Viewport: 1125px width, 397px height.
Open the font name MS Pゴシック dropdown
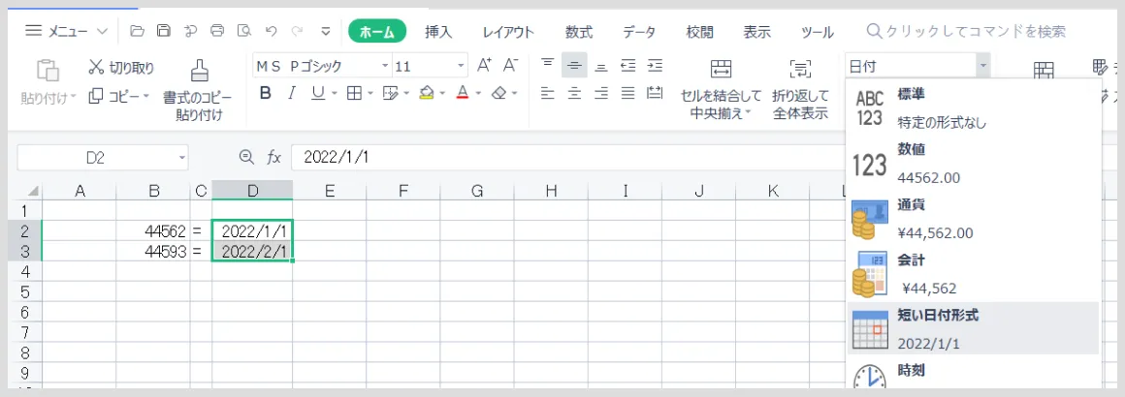coord(385,67)
